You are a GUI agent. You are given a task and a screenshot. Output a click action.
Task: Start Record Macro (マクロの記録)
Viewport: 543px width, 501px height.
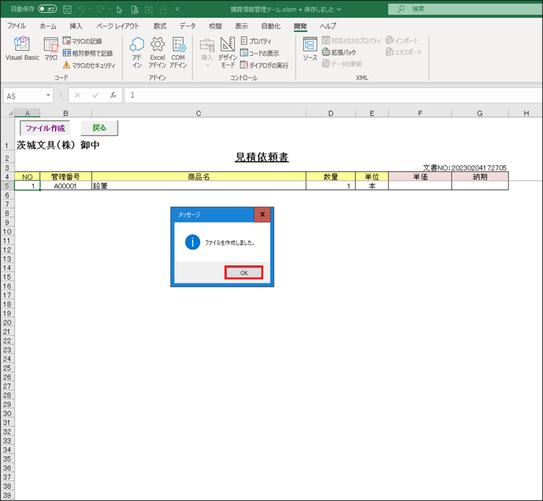(82, 41)
